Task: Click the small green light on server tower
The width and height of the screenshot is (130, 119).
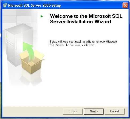Action: pos(6,37)
